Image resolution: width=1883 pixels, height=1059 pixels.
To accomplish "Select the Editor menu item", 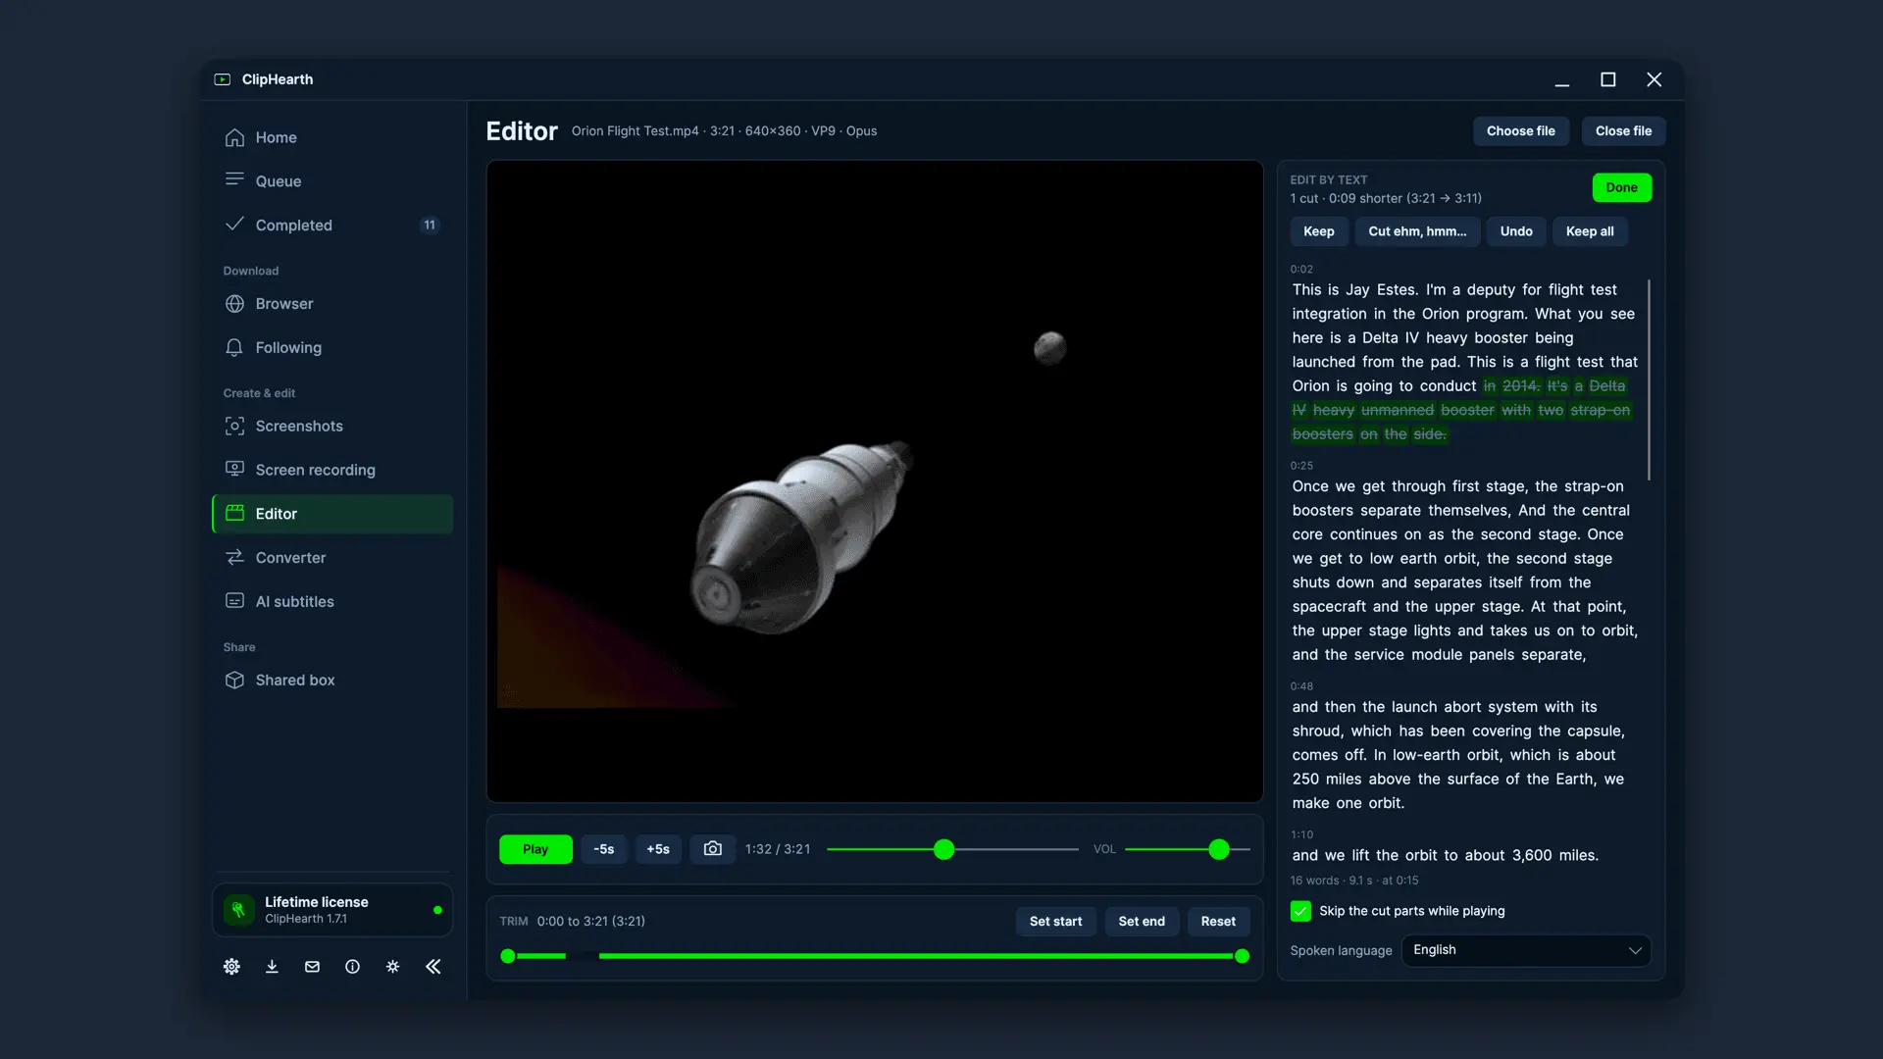I will pyautogui.click(x=332, y=514).
